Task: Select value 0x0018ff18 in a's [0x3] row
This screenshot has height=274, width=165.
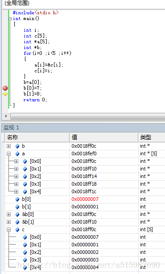Action: [84, 184]
